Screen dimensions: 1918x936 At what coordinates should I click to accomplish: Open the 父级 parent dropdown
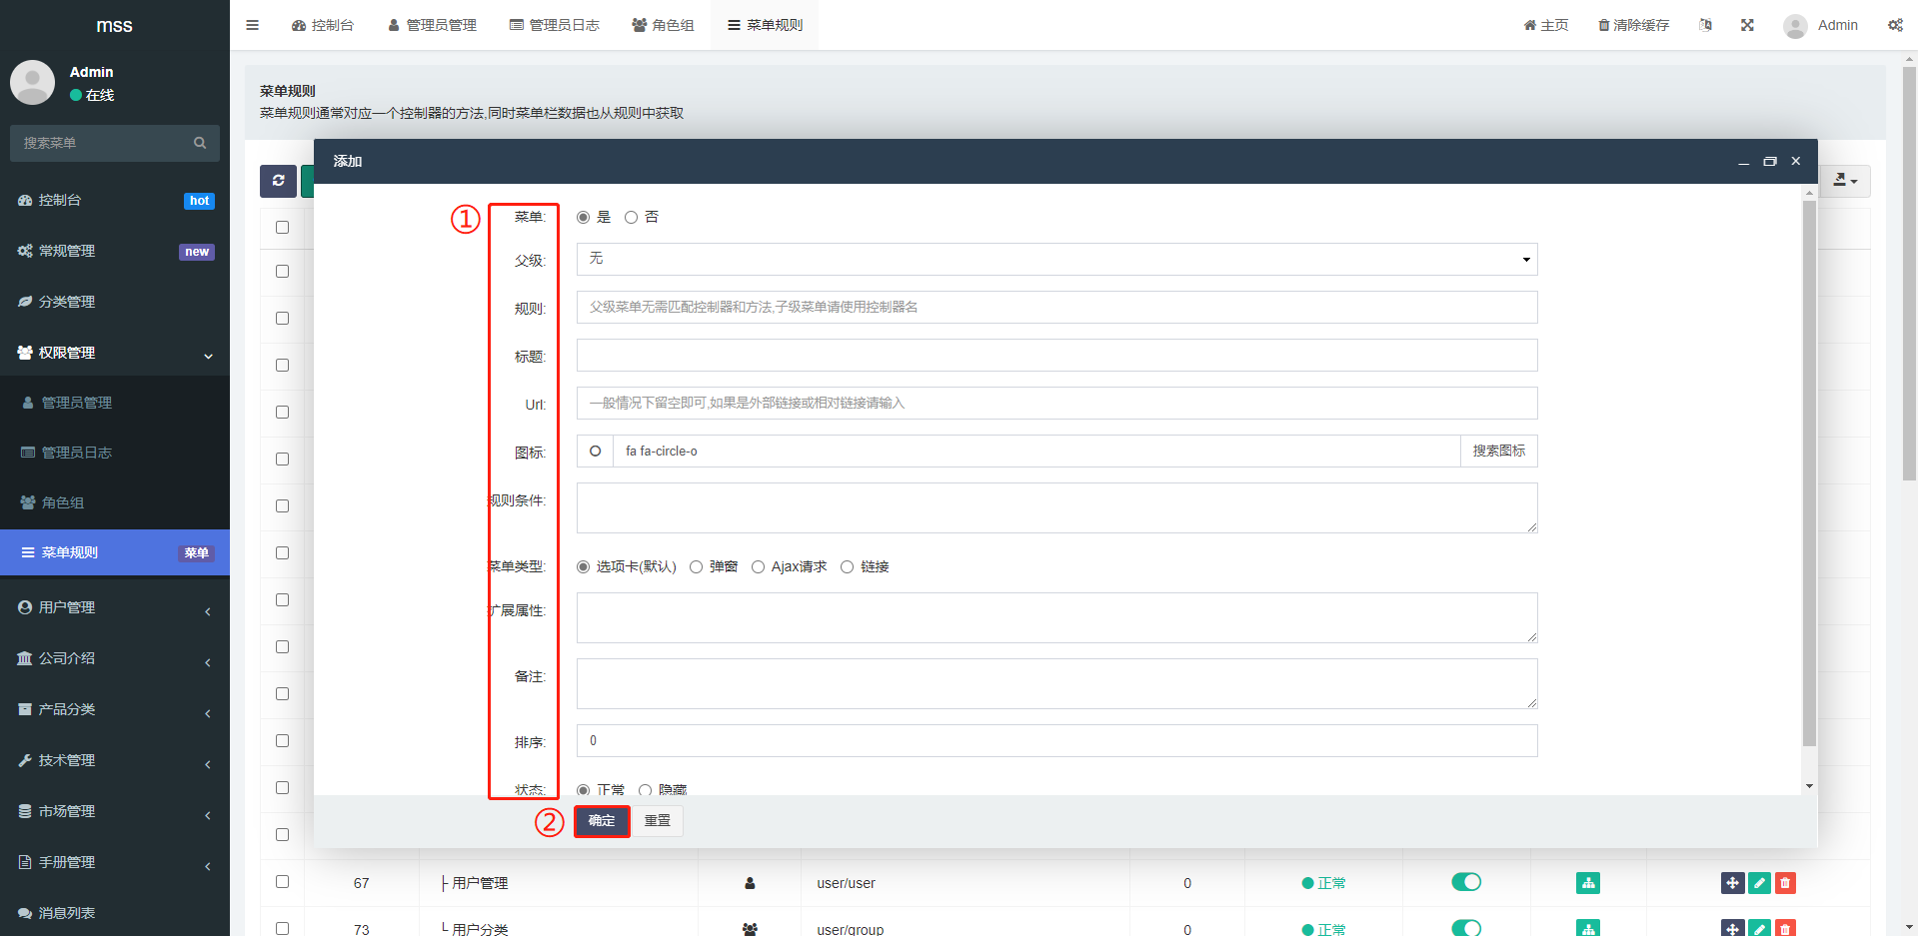click(x=1056, y=260)
